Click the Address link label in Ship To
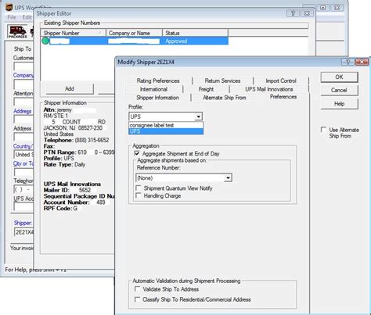 point(23,111)
